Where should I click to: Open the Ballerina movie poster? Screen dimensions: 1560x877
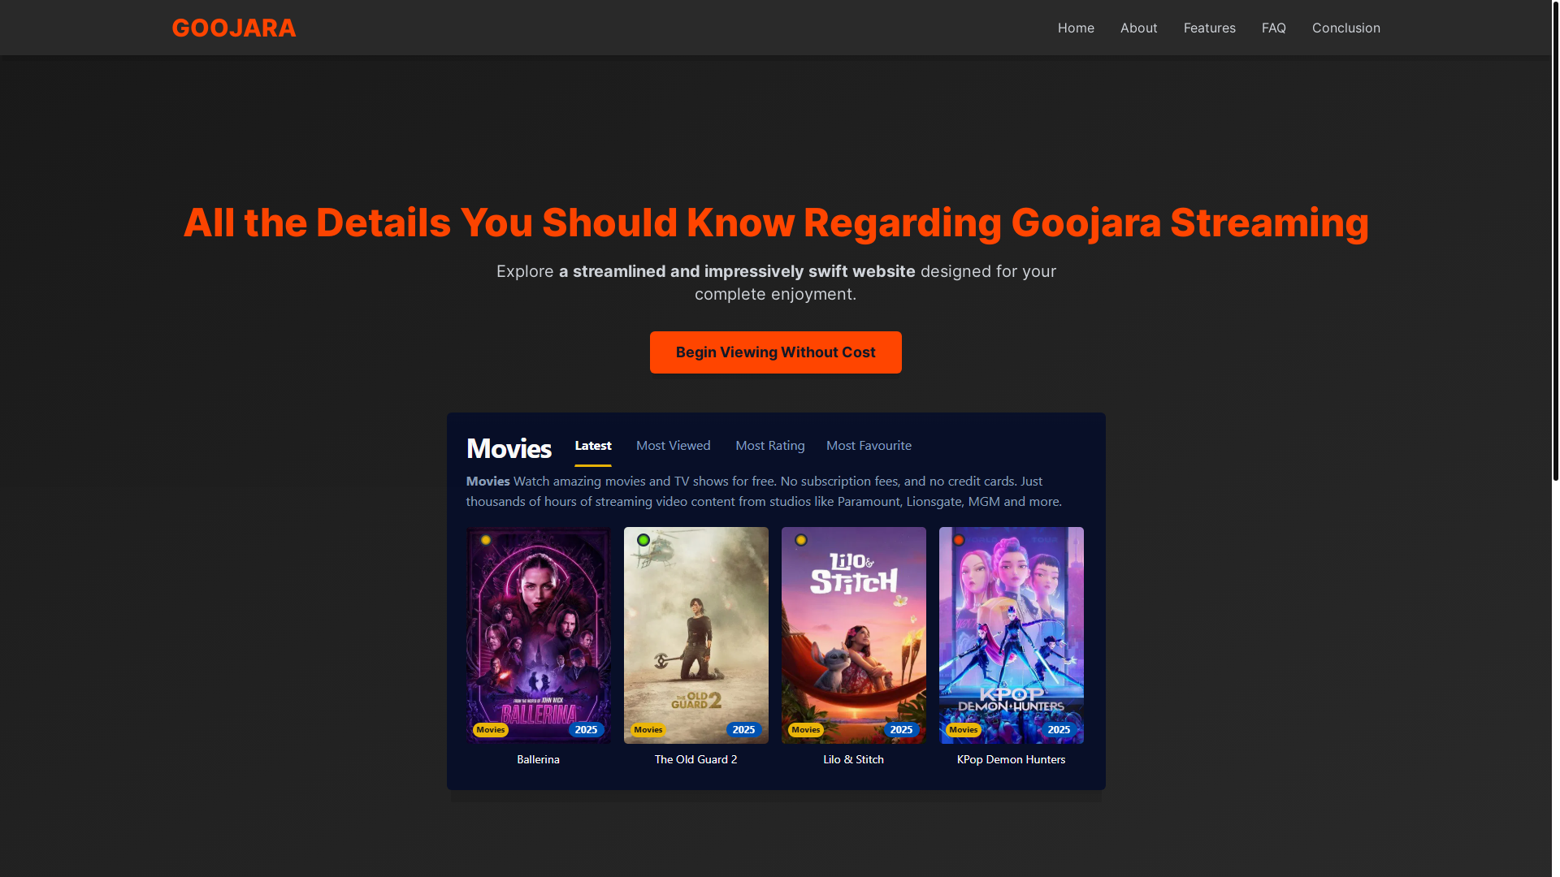(538, 635)
